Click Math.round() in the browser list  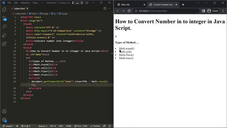pos(127,48)
